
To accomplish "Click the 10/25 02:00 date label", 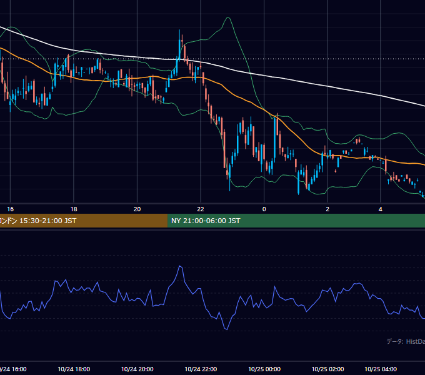I will 327,369.
